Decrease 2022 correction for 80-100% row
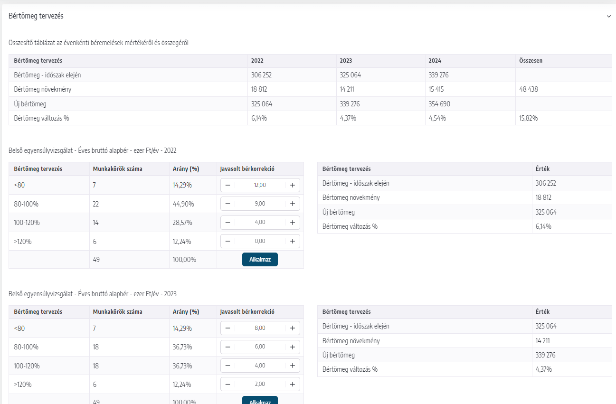 [227, 204]
